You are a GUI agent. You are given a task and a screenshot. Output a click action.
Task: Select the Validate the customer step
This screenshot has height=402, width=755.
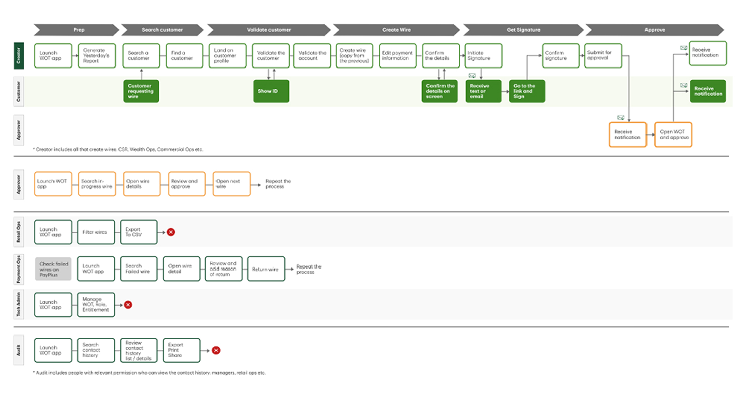point(271,55)
